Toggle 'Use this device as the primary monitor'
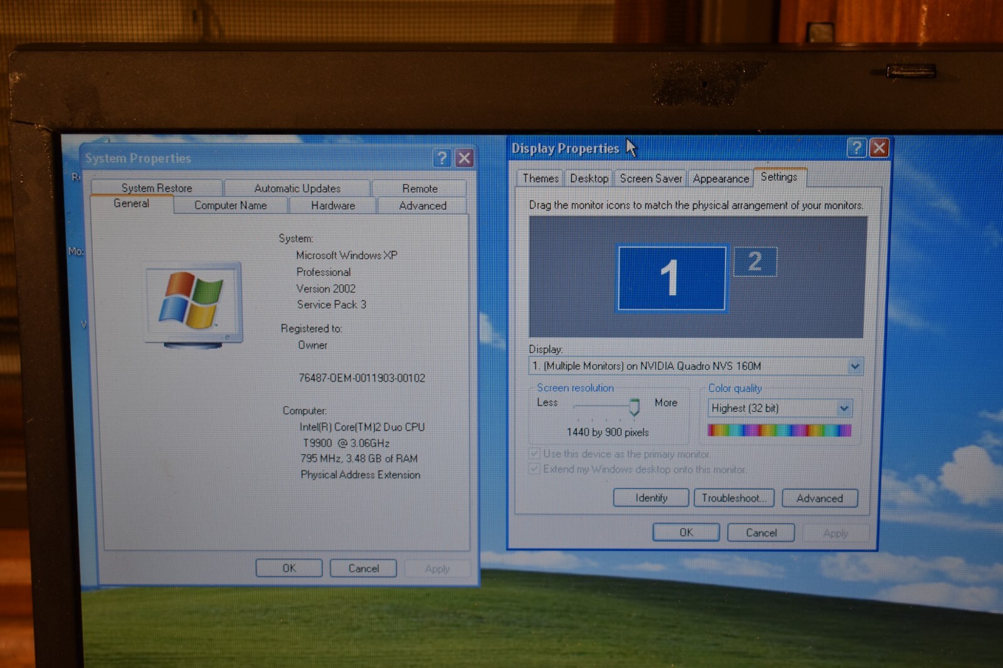 pos(534,453)
